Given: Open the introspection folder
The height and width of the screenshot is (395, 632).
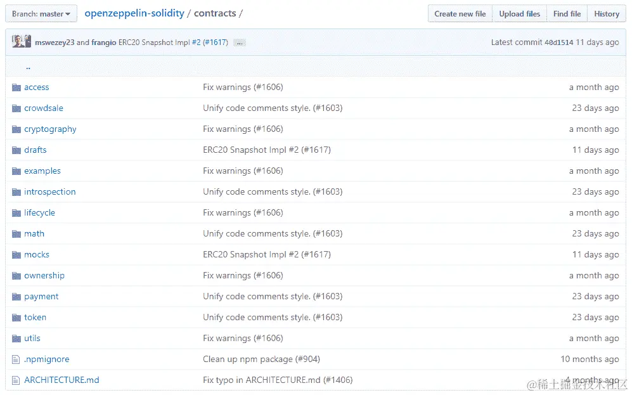Looking at the screenshot, I should click(x=49, y=192).
